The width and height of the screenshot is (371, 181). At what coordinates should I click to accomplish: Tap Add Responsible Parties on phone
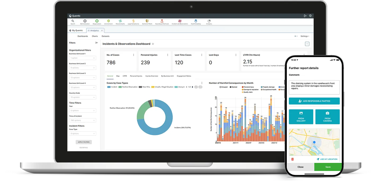tap(314, 101)
